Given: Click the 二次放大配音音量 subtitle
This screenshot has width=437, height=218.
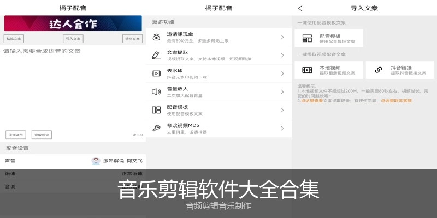Looking at the screenshot, I should [185, 96].
